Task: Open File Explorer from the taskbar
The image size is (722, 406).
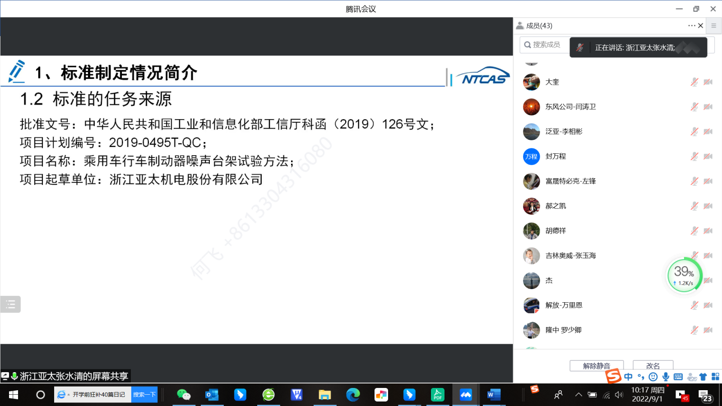Action: (x=324, y=395)
